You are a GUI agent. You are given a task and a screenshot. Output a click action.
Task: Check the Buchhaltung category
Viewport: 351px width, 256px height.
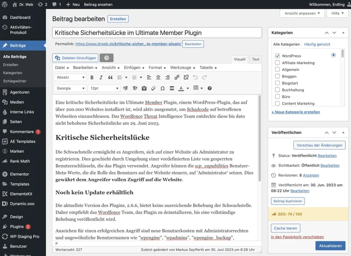click(277, 90)
